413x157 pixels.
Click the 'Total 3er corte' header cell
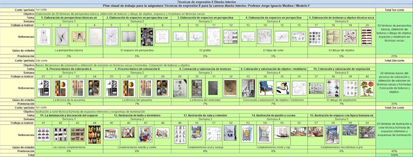394,108
